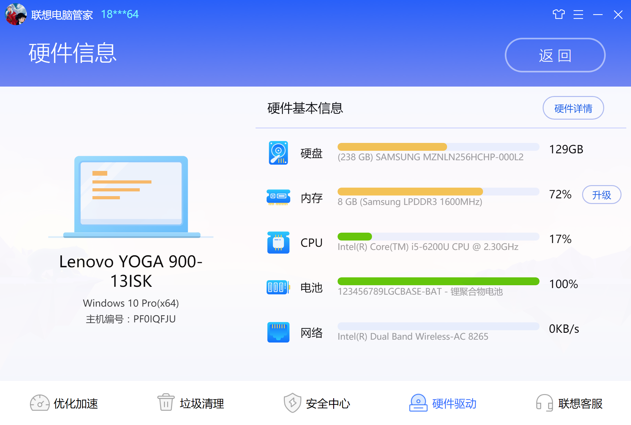This screenshot has width=631, height=425.
Task: Click the 17% CPU usage value
Action: click(x=560, y=239)
